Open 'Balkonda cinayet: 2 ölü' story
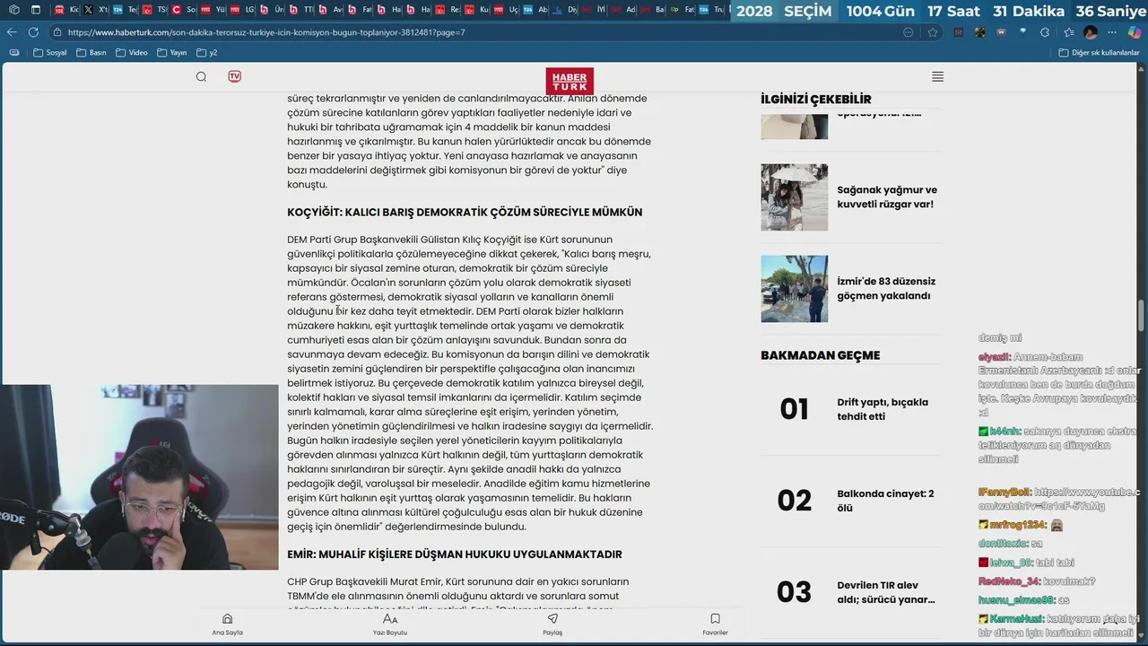1148x646 pixels. pos(885,501)
